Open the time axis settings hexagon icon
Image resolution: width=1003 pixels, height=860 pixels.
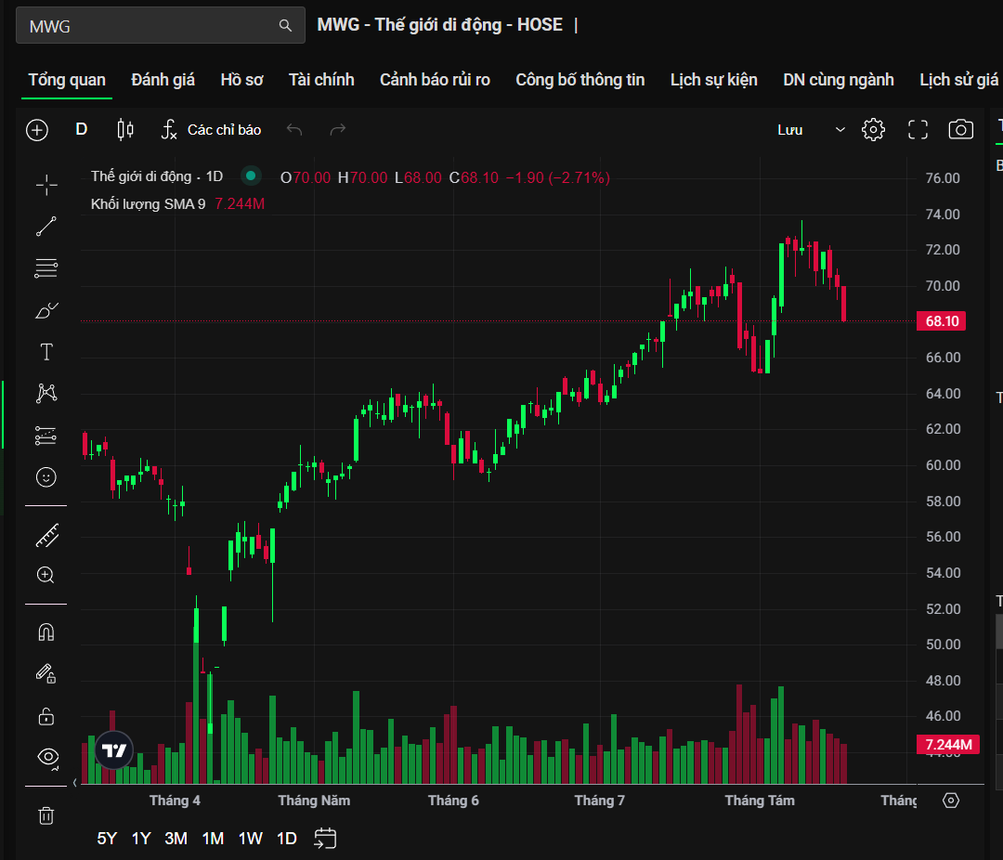(951, 801)
